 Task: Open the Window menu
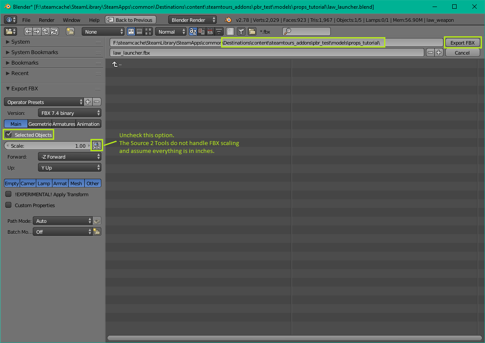point(72,20)
